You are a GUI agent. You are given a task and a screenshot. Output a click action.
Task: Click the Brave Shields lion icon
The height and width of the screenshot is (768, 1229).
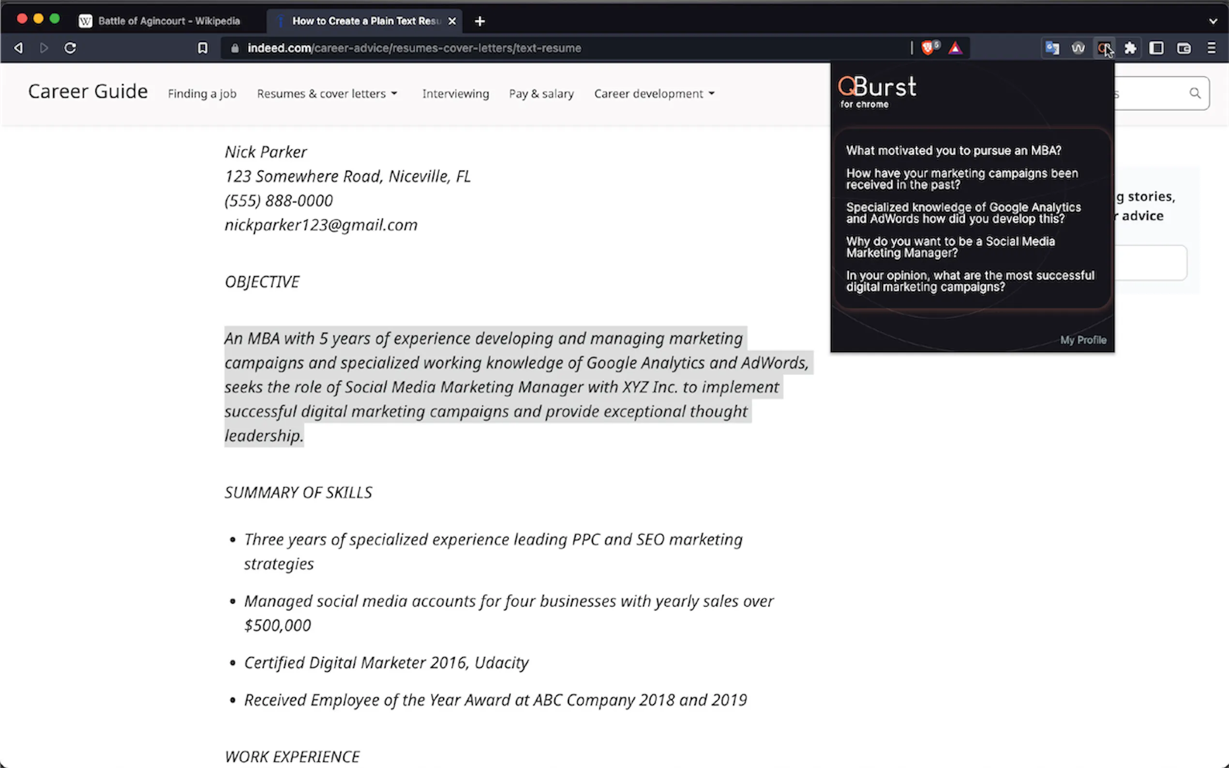pos(928,48)
